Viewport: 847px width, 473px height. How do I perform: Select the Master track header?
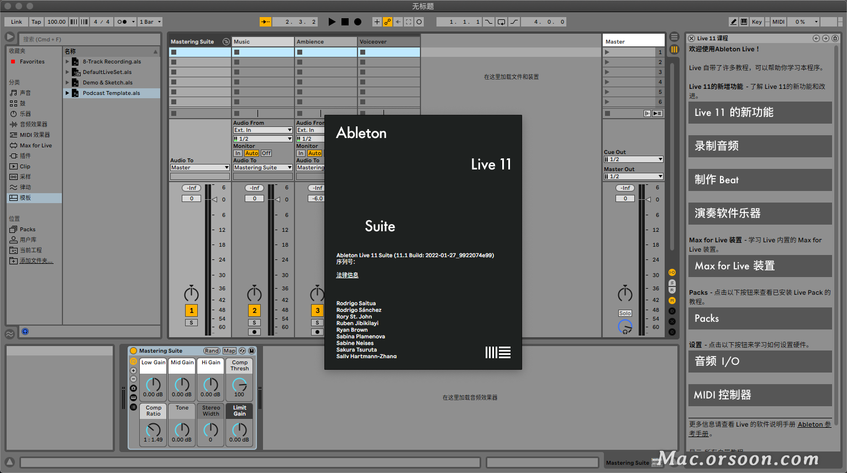click(x=633, y=41)
